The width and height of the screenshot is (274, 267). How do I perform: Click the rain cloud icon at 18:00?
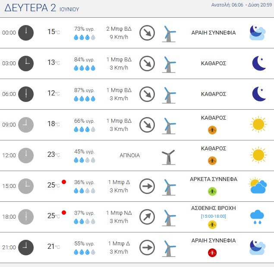click(257, 217)
